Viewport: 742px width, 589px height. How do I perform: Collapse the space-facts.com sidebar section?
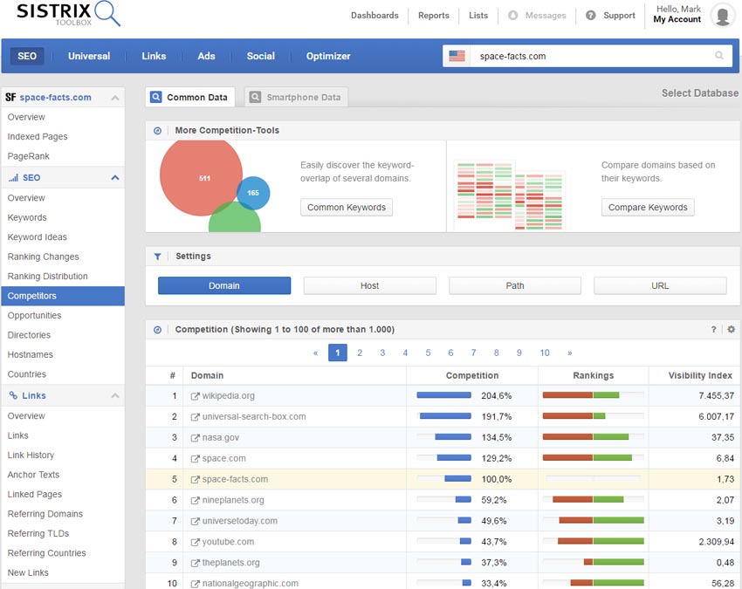[115, 98]
